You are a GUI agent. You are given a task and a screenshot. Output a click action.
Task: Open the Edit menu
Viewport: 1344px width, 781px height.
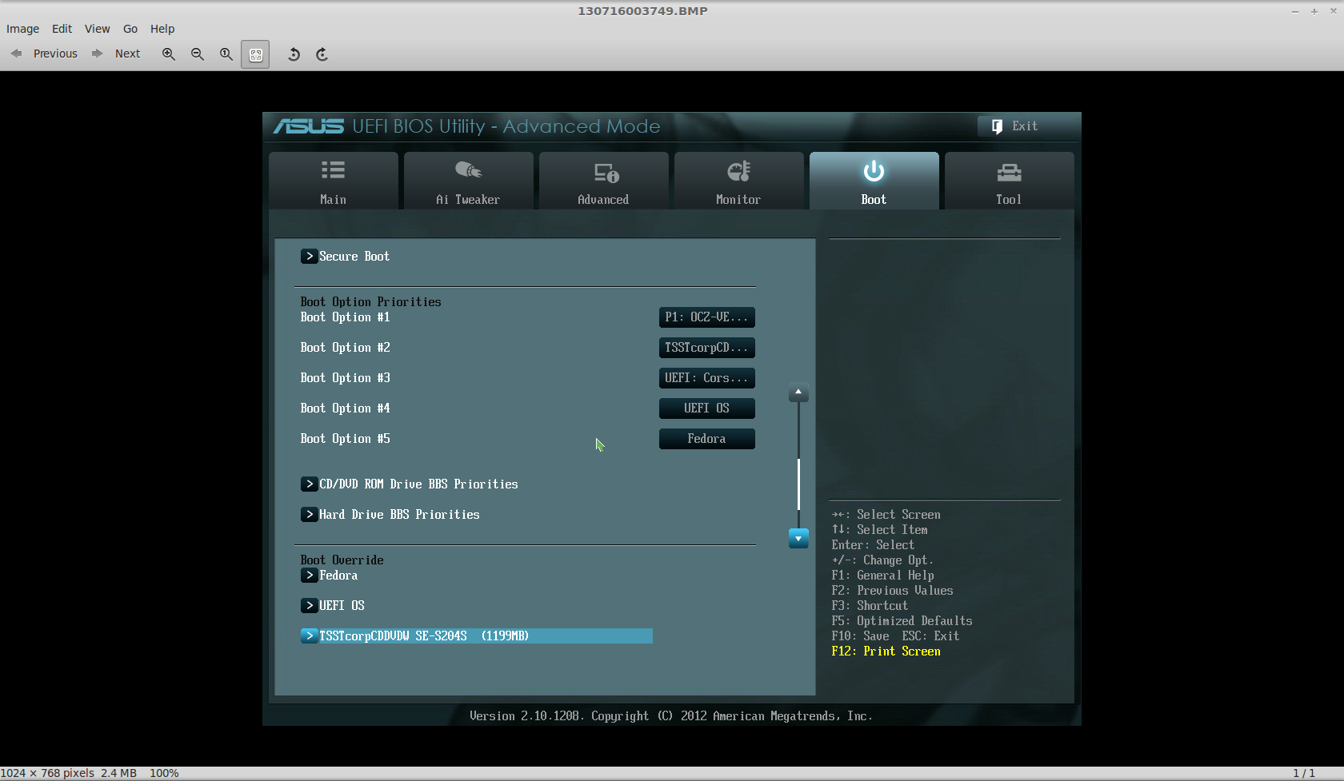(62, 29)
